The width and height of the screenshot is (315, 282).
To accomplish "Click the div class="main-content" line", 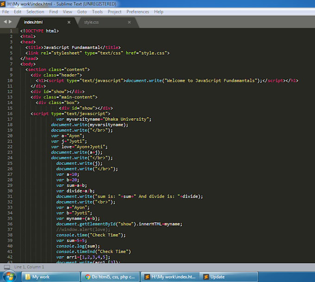I will click(x=64, y=97).
